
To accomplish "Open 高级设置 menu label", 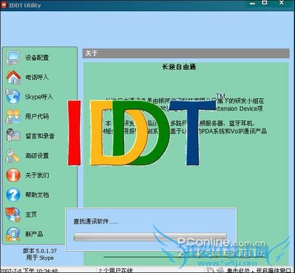I will (x=37, y=156).
